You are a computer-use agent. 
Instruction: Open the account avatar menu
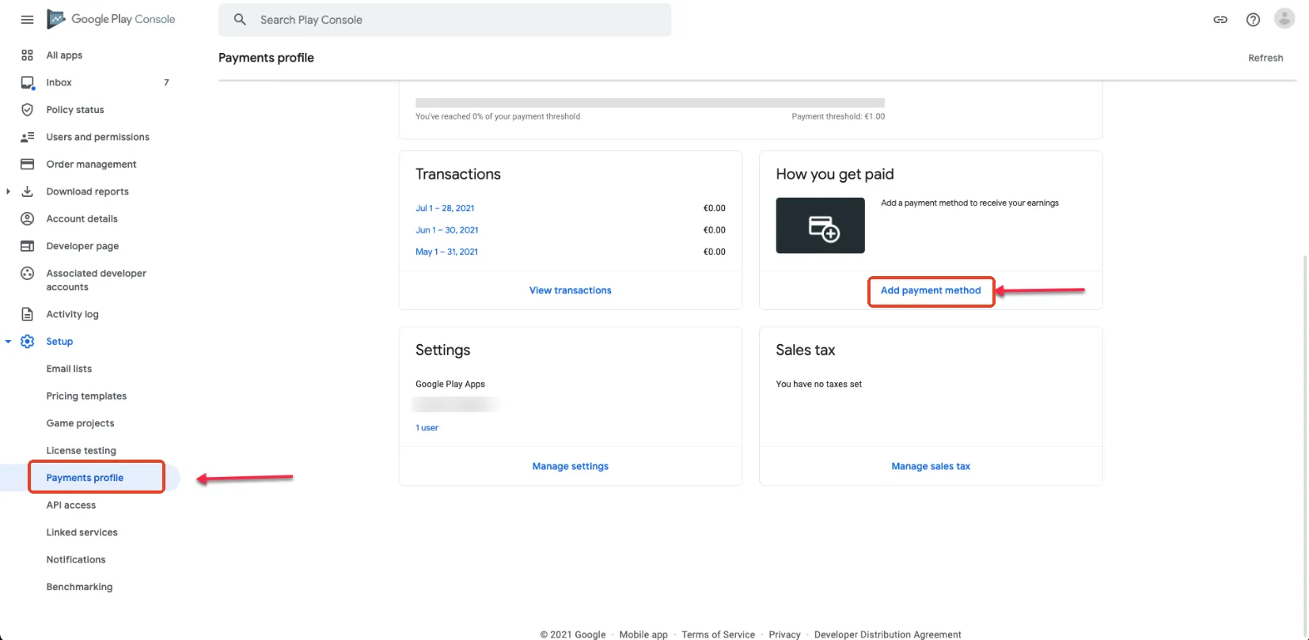1284,18
